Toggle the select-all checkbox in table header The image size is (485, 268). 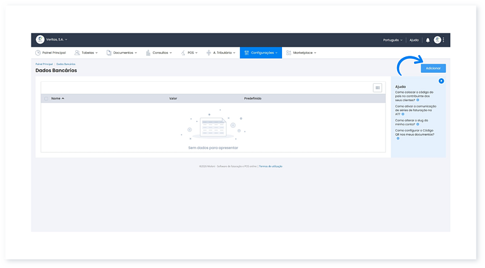tap(46, 98)
